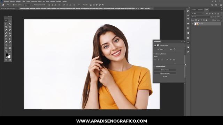The width and height of the screenshot is (223, 125).
Task: Select the Hand tool
Action: 10,48
